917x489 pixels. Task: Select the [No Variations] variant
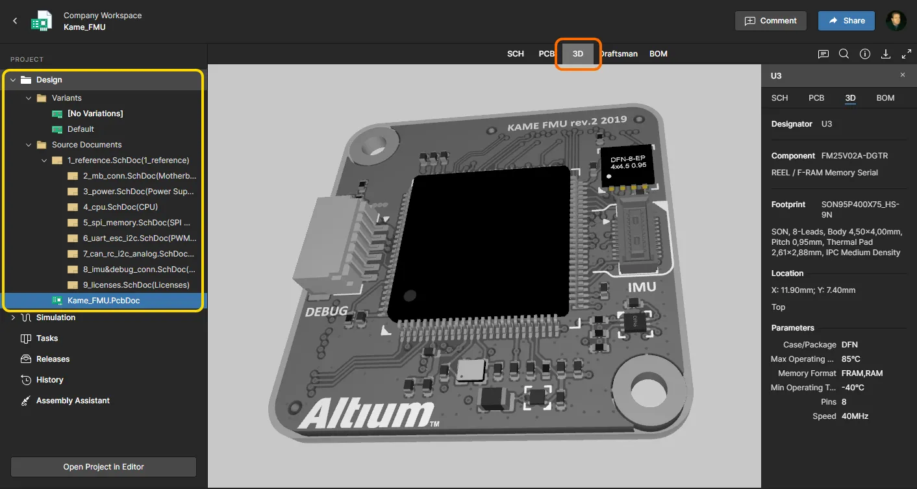pyautogui.click(x=95, y=114)
